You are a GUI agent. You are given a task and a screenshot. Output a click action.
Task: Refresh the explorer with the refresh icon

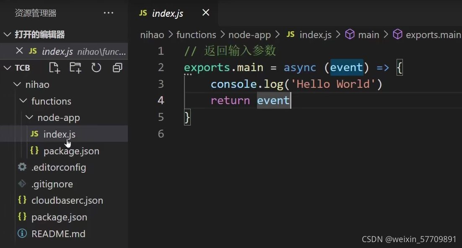96,68
